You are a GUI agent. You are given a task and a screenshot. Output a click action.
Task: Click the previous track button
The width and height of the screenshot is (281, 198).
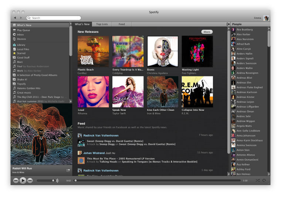tap(16, 181)
